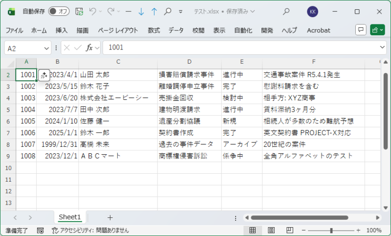The image size is (391, 236).
Task: Click the Insert Function fx icon
Action: 89,48
